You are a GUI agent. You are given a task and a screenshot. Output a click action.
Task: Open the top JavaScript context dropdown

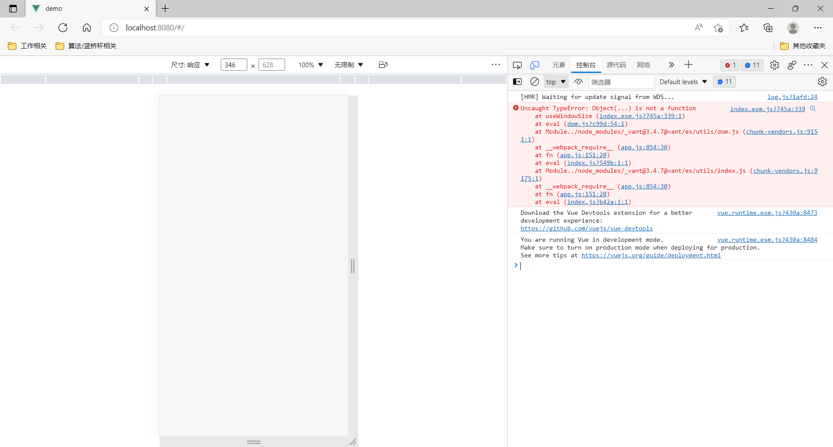coord(556,82)
